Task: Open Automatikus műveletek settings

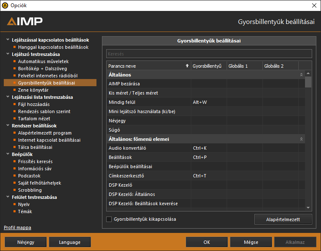Action: (x=43, y=61)
